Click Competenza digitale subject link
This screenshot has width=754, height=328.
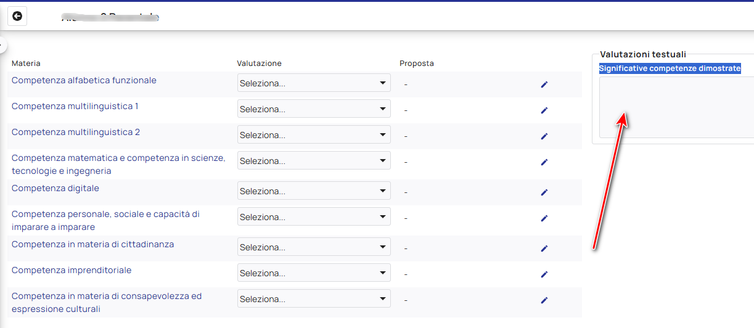(55, 188)
